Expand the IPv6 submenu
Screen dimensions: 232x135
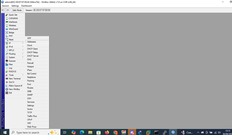tap(15, 47)
